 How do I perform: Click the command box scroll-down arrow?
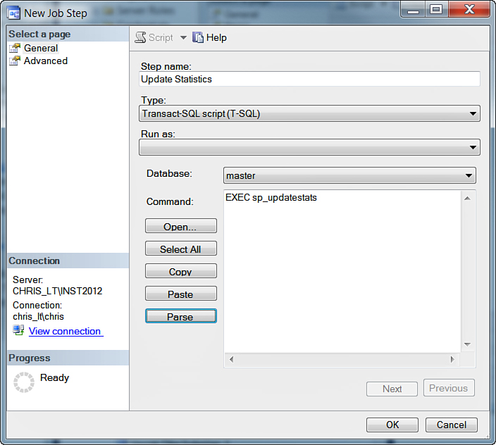tap(467, 344)
